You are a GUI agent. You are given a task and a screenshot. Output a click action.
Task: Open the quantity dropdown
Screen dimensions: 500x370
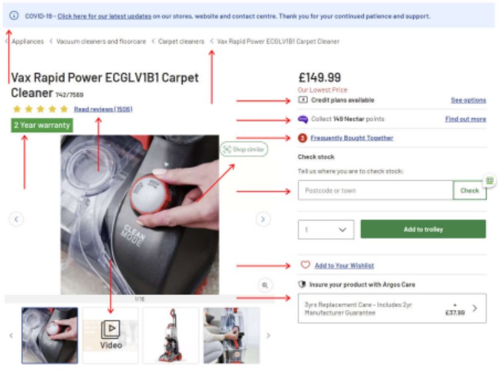point(325,229)
